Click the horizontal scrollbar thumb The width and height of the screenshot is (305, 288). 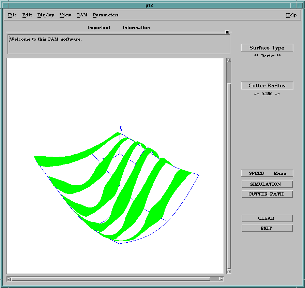point(111,279)
